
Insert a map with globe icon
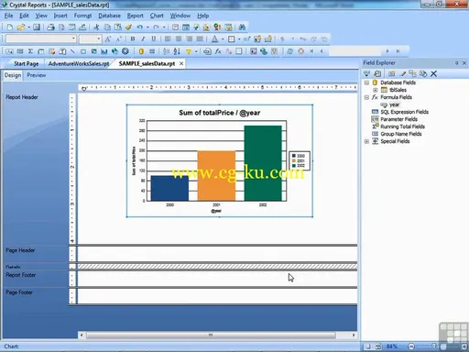pos(115,51)
